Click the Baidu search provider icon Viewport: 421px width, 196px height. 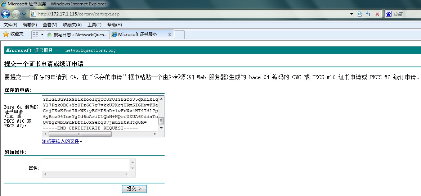pos(388,14)
